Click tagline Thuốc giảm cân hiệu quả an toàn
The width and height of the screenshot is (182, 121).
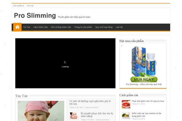pos(74,17)
